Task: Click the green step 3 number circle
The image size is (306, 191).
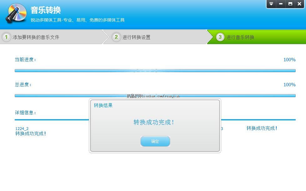Action: pos(220,37)
